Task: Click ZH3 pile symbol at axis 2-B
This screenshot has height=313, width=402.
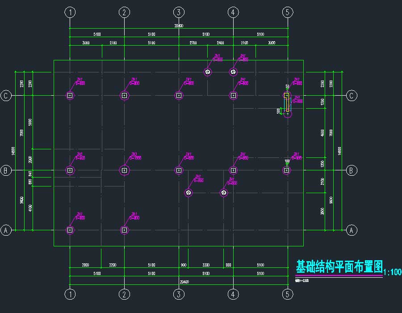Action: 124,170
